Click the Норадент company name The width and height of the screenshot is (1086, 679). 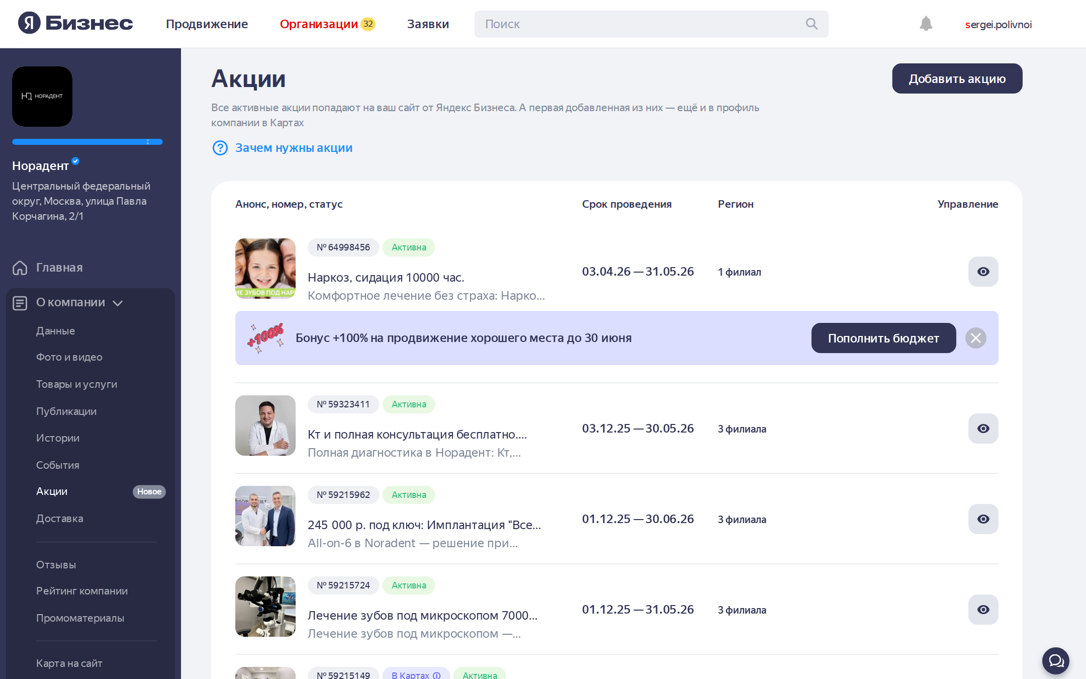(40, 166)
